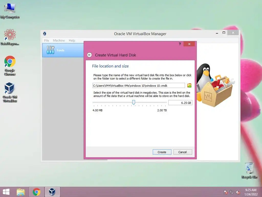Open My Computer desktop icon
262x197 pixels.
(x=10, y=11)
